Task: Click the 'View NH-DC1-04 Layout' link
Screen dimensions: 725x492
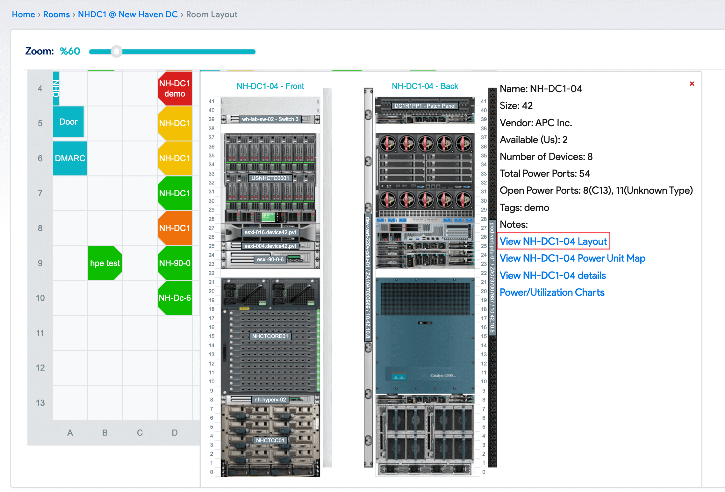Action: [553, 241]
